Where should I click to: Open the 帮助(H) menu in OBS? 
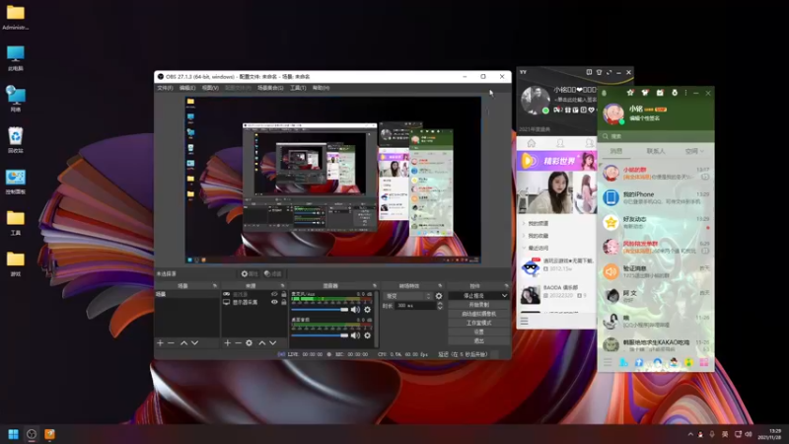[322, 88]
